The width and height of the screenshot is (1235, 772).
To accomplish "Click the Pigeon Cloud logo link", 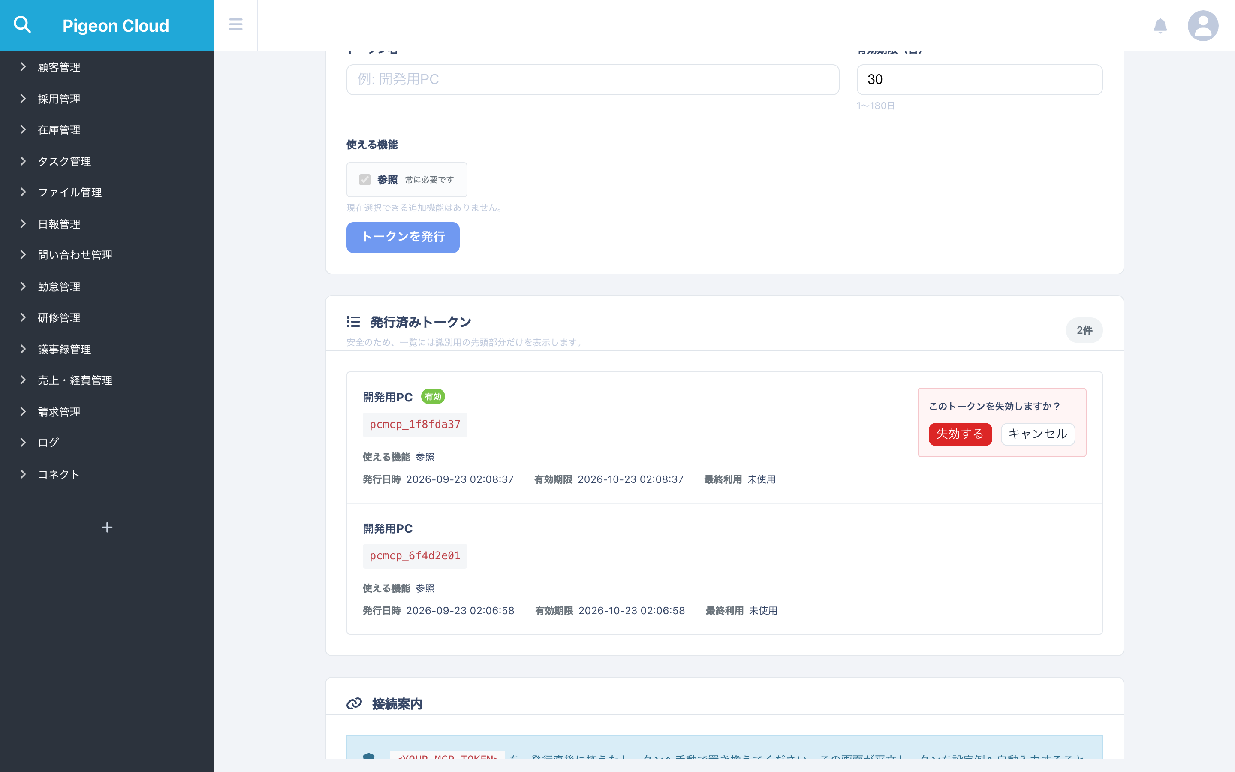I will pos(115,26).
